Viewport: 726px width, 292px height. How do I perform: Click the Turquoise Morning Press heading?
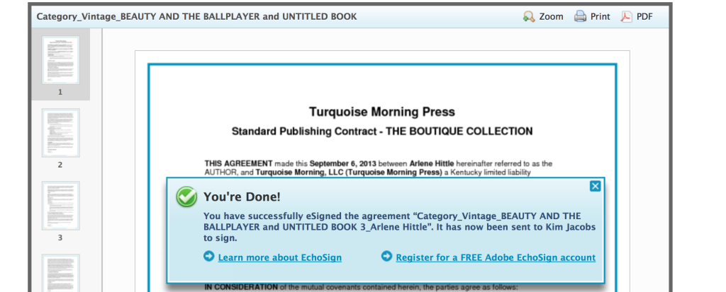click(382, 112)
